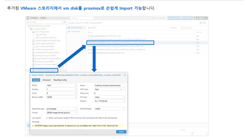Image resolution: width=250 pixels, height=139 pixels.
Task: Select smh_vmware_cent7.vmx row
Action: (x=147, y=46)
